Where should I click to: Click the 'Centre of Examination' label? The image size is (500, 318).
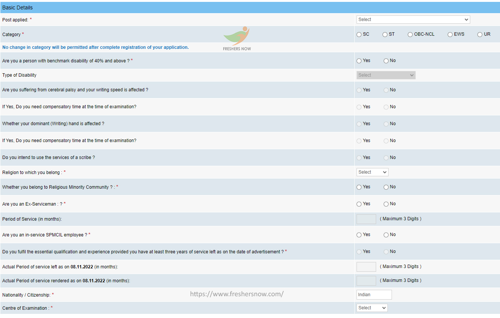point(26,308)
